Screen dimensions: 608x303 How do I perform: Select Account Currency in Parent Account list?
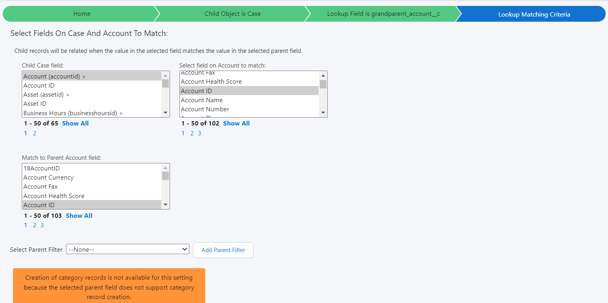coord(92,177)
